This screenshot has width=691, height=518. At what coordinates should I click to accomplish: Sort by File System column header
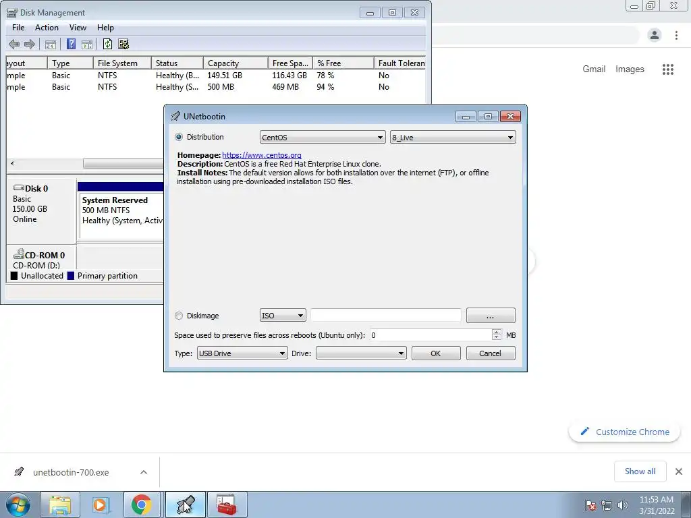[121, 63]
